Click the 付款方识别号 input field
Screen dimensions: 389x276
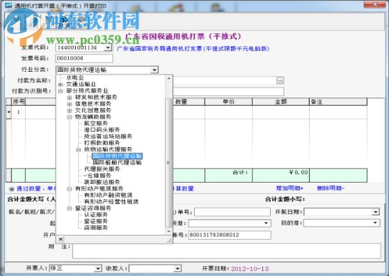(x=228, y=91)
